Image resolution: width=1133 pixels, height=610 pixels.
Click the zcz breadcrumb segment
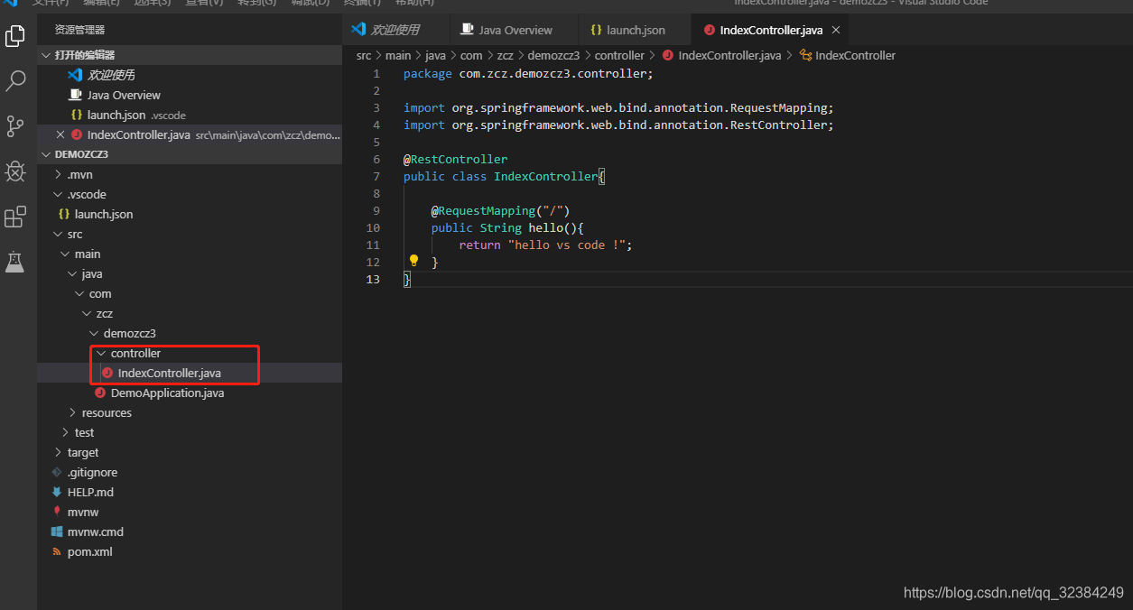pos(505,55)
